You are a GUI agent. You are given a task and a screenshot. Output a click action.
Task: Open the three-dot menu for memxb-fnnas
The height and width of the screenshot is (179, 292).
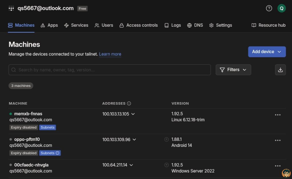coord(277,115)
